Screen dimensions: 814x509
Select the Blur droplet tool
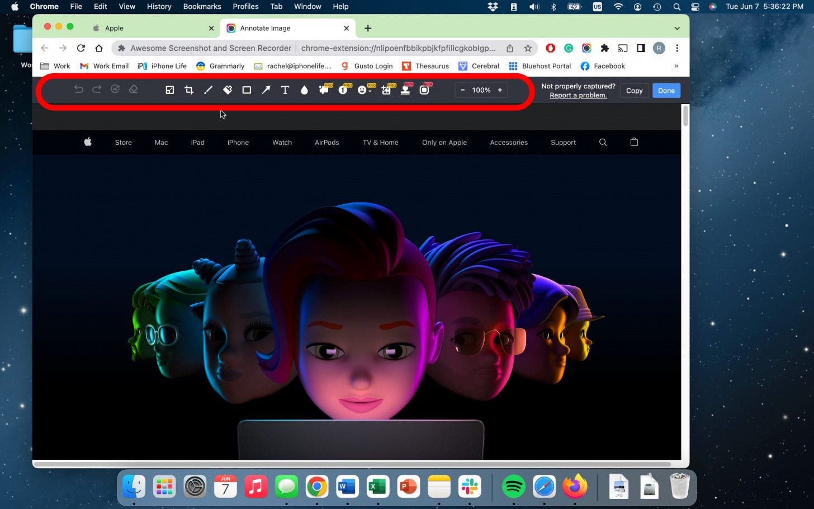click(x=304, y=90)
